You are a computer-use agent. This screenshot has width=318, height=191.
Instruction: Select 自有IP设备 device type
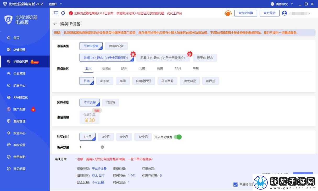116,46
